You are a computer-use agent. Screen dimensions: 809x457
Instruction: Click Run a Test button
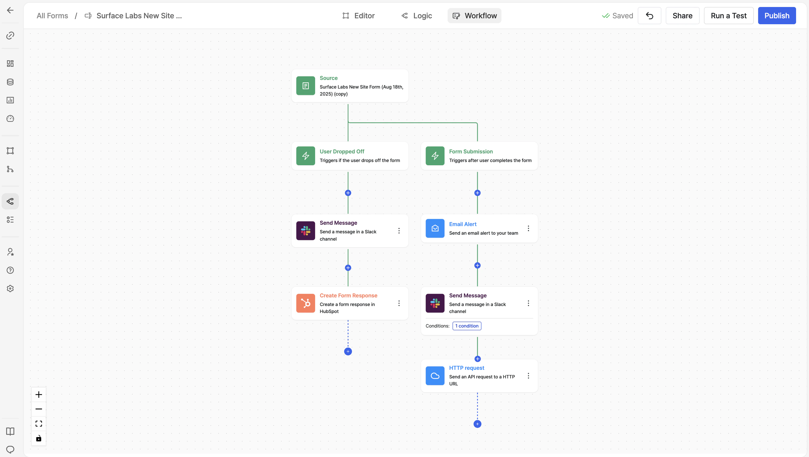pos(728,16)
